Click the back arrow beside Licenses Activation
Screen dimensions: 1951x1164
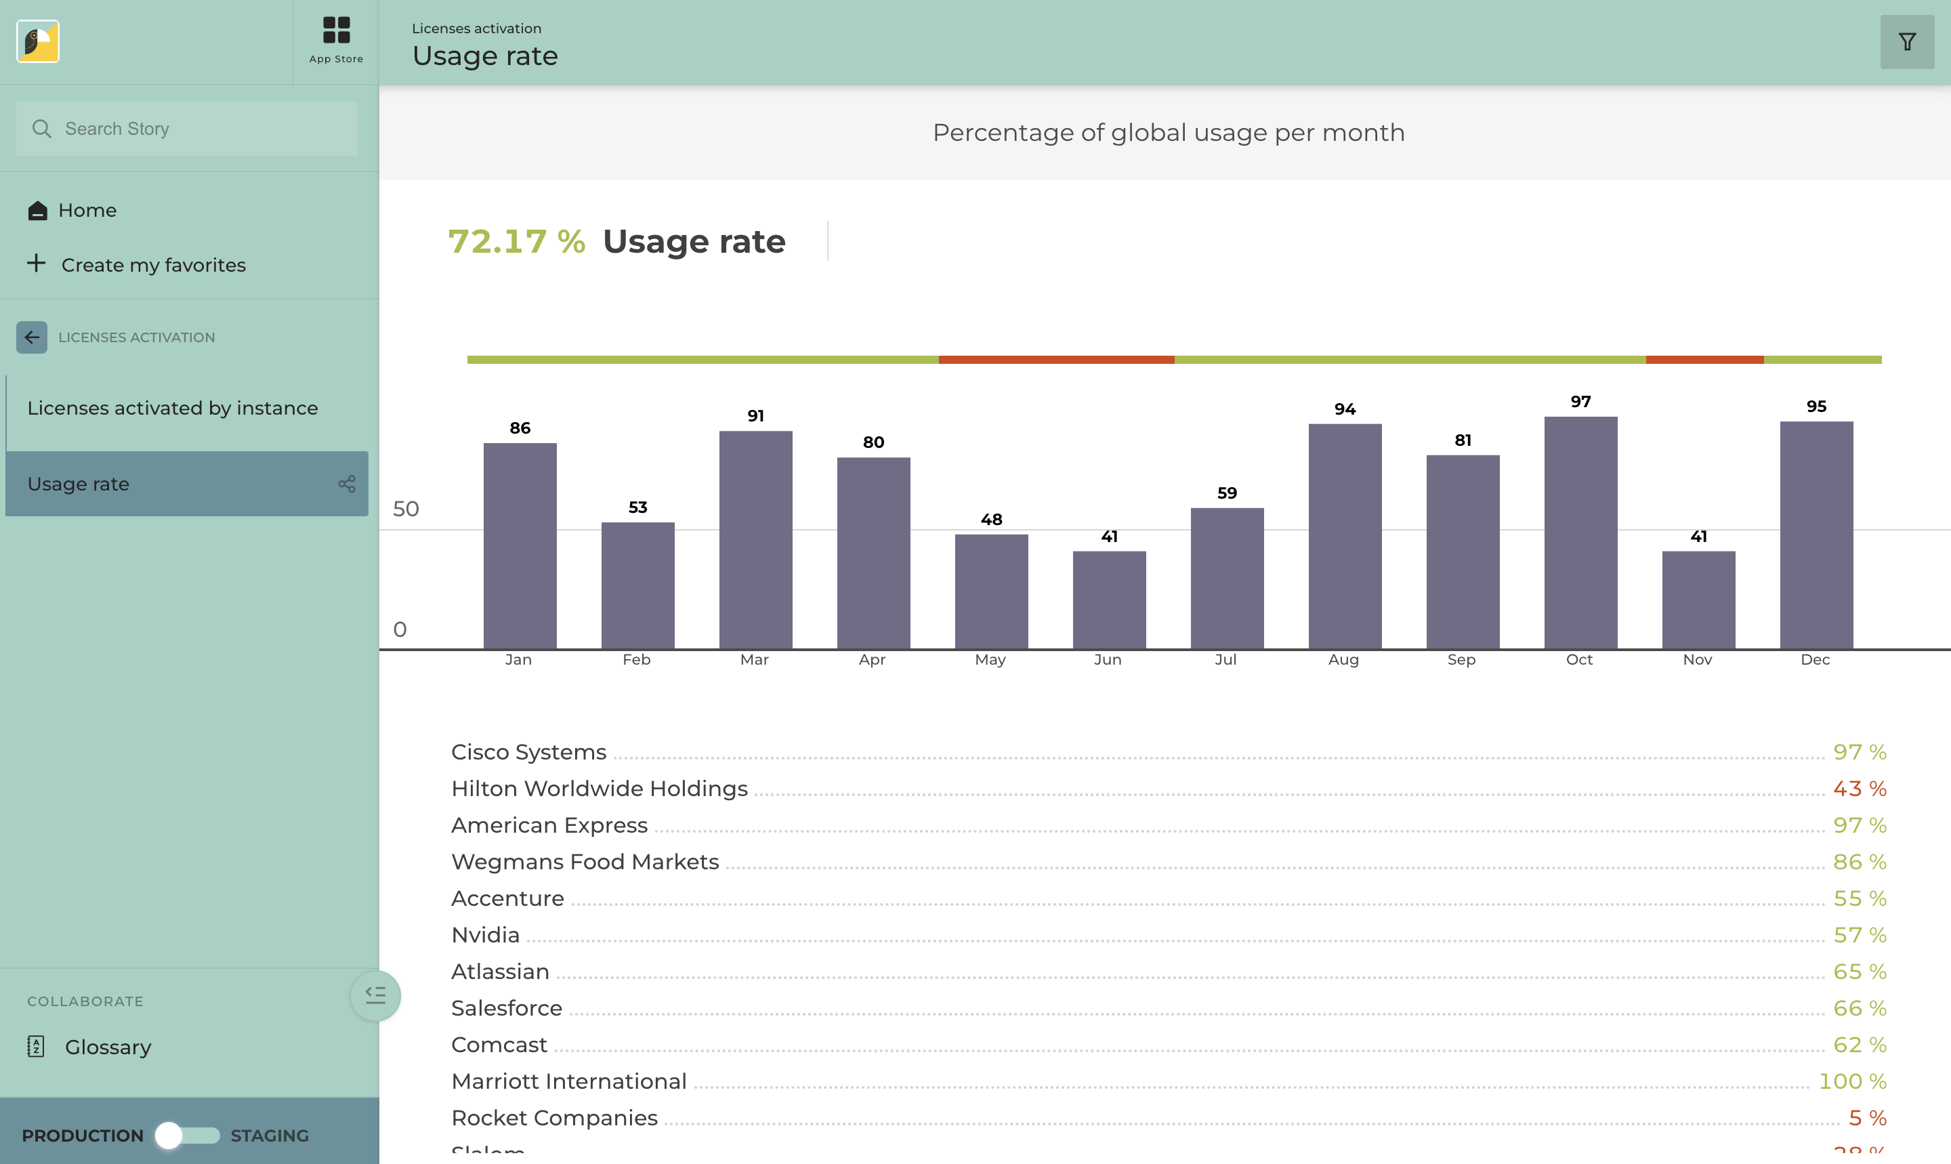32,337
